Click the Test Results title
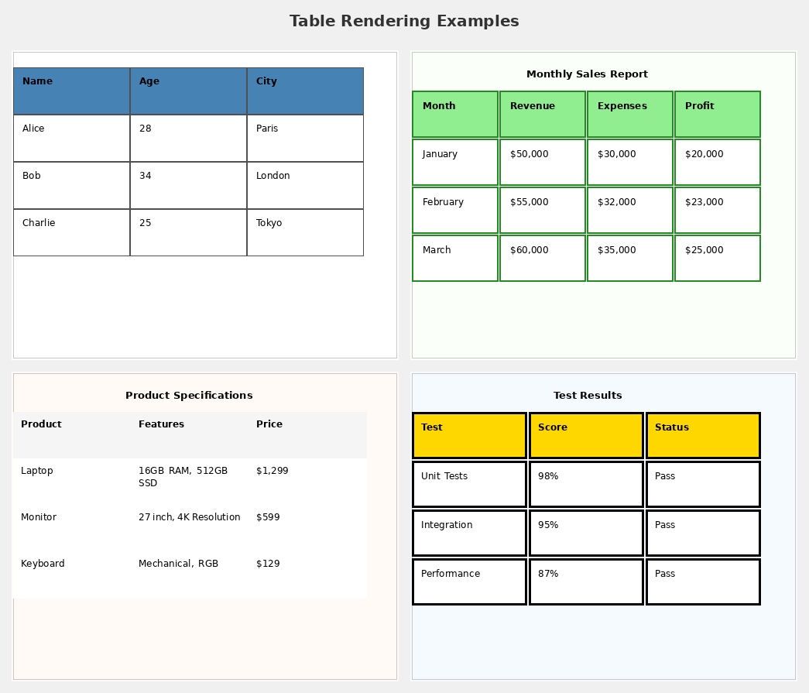Screen dimensions: 809x693 (588, 396)
